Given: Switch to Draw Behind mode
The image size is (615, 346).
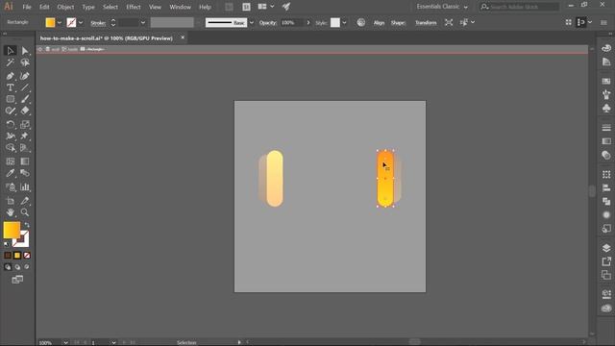Looking at the screenshot, I should click(17, 267).
